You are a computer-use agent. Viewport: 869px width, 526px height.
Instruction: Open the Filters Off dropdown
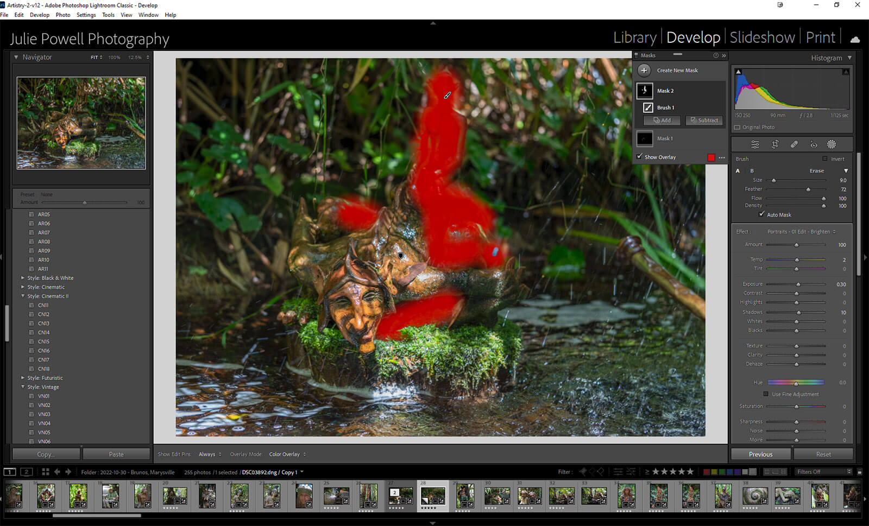[823, 472]
